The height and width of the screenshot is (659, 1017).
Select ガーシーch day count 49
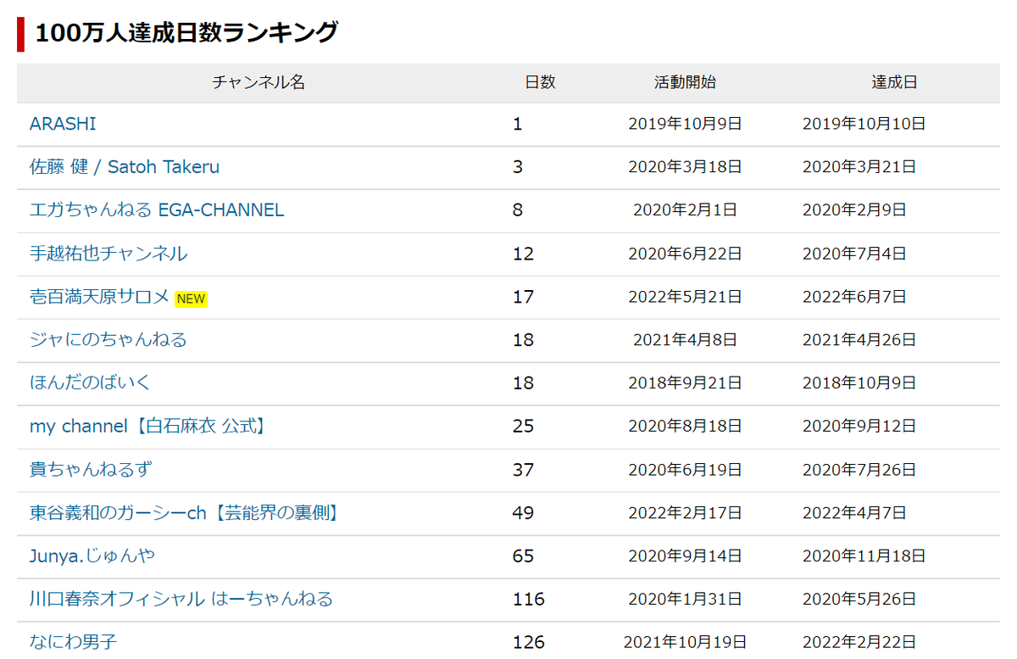524,513
